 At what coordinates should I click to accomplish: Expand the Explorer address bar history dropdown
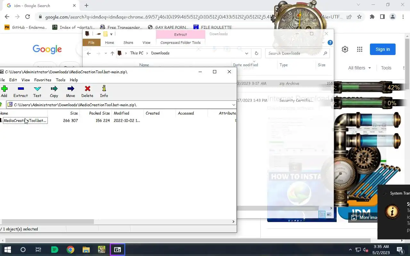pyautogui.click(x=246, y=53)
